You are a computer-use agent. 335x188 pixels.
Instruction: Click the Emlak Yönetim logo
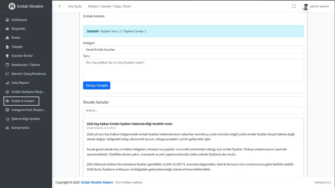click(x=26, y=6)
